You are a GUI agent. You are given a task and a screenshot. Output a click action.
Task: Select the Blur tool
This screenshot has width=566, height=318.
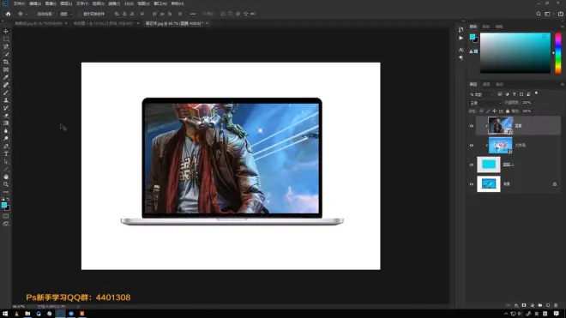[6, 131]
